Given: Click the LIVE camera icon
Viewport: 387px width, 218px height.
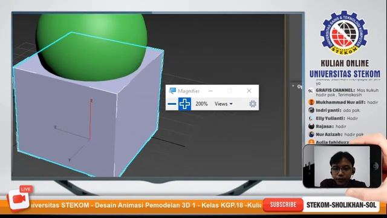Looking at the screenshot, I should pos(19,199).
